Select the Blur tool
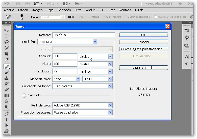This screenshot has width=197, height=139. [x=7, y=101]
